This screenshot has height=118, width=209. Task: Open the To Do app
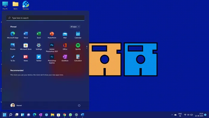13,58
